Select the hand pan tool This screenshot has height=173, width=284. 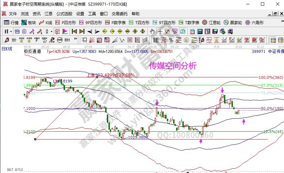[152, 31]
